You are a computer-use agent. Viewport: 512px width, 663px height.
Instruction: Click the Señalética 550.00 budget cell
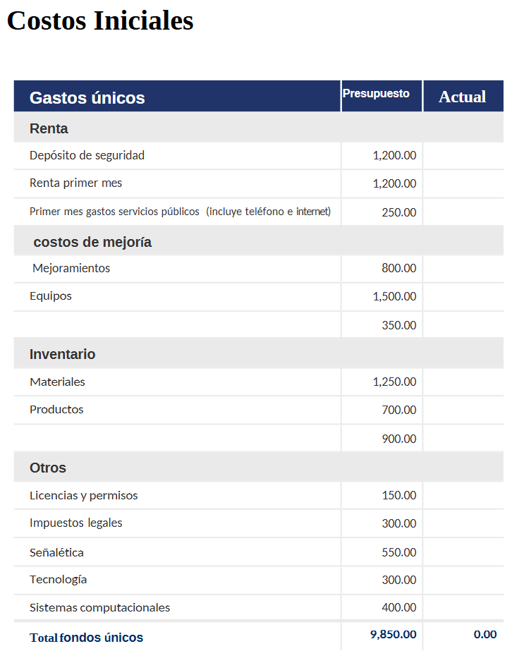coord(382,552)
